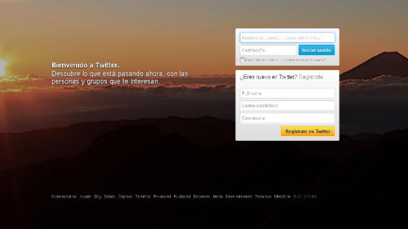
Task: Click the Iniciar sesión button
Action: pos(317,50)
